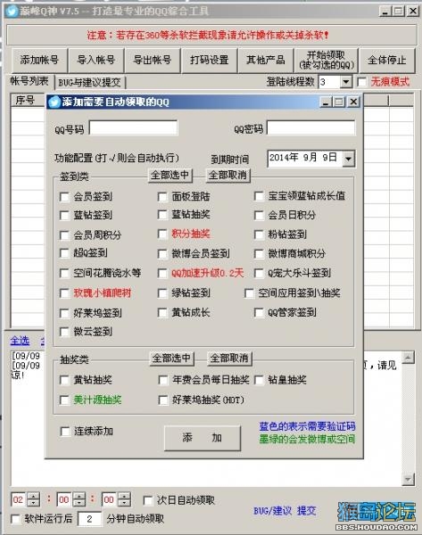Enable 黄钻抽奖 checkbox
Screen dimensions: 422x535
[x=64, y=380]
